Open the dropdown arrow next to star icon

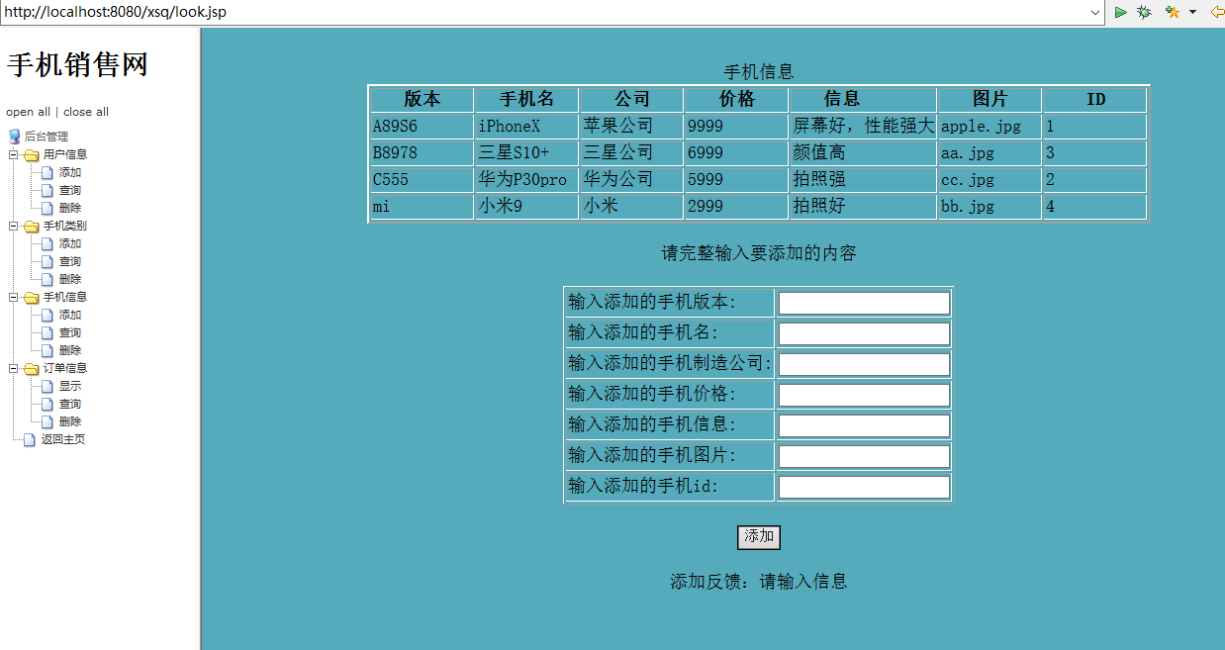click(x=1192, y=12)
